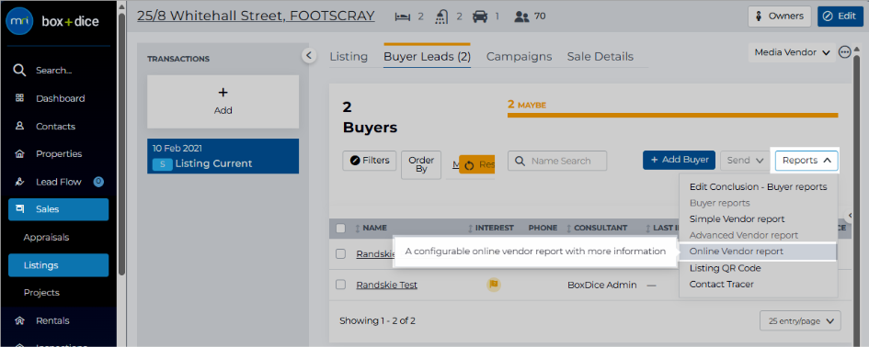Switch to the Buyer Leads (2) tab
The height and width of the screenshot is (347, 869).
[428, 56]
